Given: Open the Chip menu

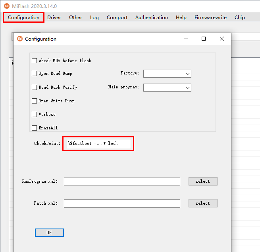Looking at the screenshot, I should (239, 17).
